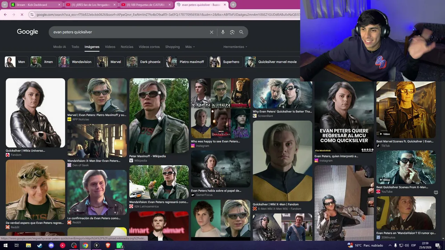
Task: Clear the search box with the X icon
Action: (x=211, y=32)
